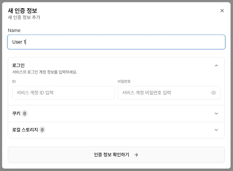Viewport: 233px width, 171px height.
Task: Expand the 쿠키 section chevron
Action: pyautogui.click(x=216, y=113)
